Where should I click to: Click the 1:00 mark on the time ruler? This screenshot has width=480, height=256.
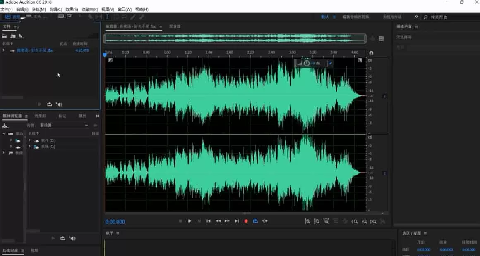[167, 52]
